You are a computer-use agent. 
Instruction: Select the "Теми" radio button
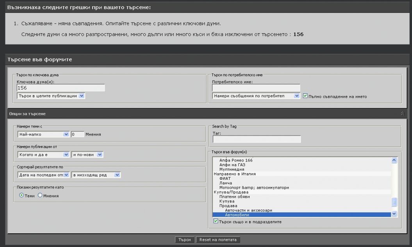[x=21, y=195]
